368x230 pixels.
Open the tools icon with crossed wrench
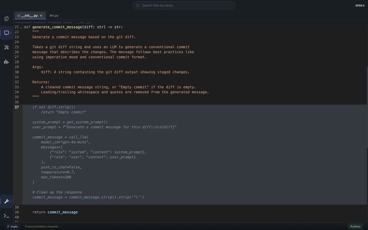point(6,47)
